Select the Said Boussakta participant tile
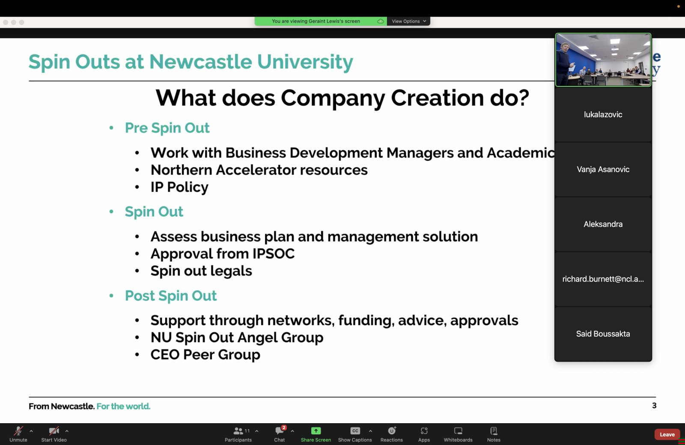 pos(603,334)
